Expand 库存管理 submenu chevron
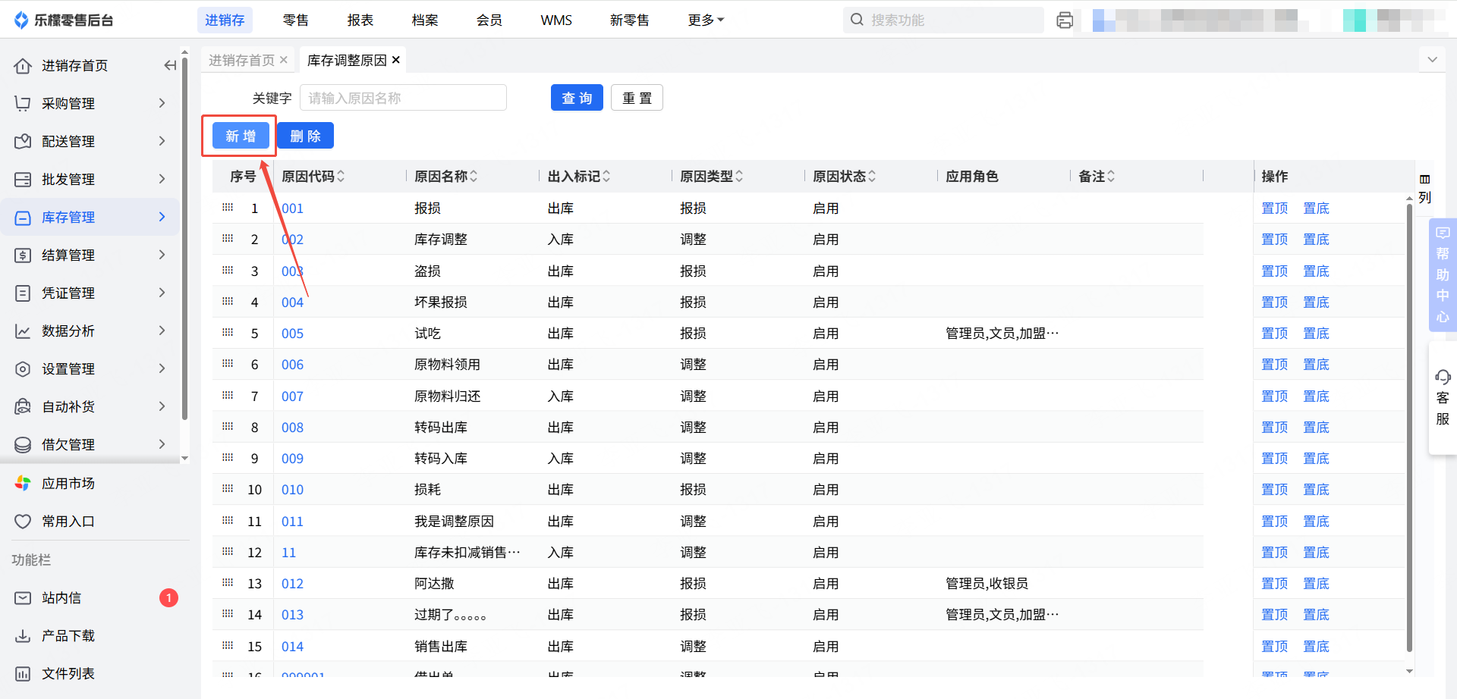Image resolution: width=1457 pixels, height=699 pixels. tap(162, 217)
